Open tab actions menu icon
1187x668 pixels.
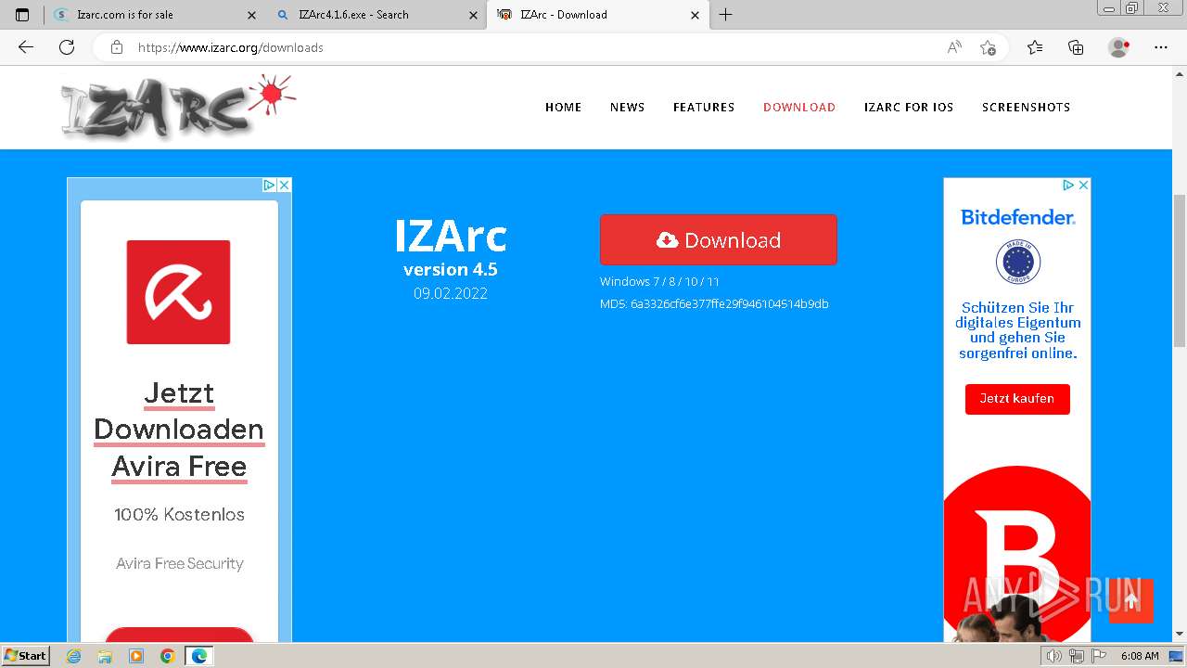pos(22,15)
